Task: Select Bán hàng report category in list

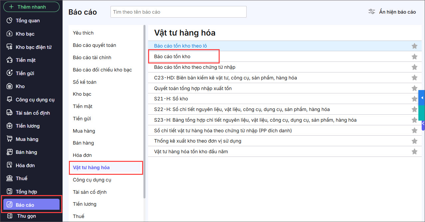Action: [83, 143]
